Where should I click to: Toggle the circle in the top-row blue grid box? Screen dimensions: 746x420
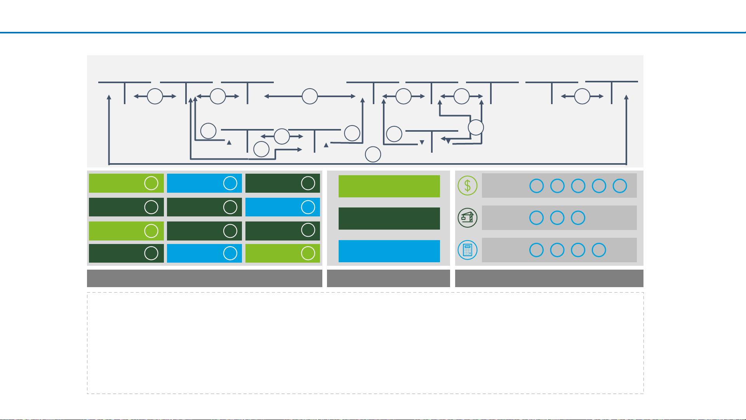(x=230, y=183)
